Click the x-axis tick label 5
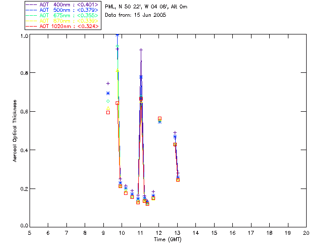 (30, 233)
